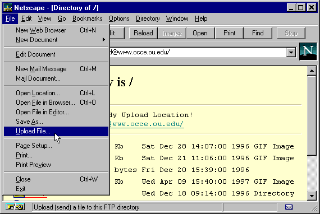320x214 pixels.
Task: Click the Netscape app icon in title bar
Action: tap(8, 8)
